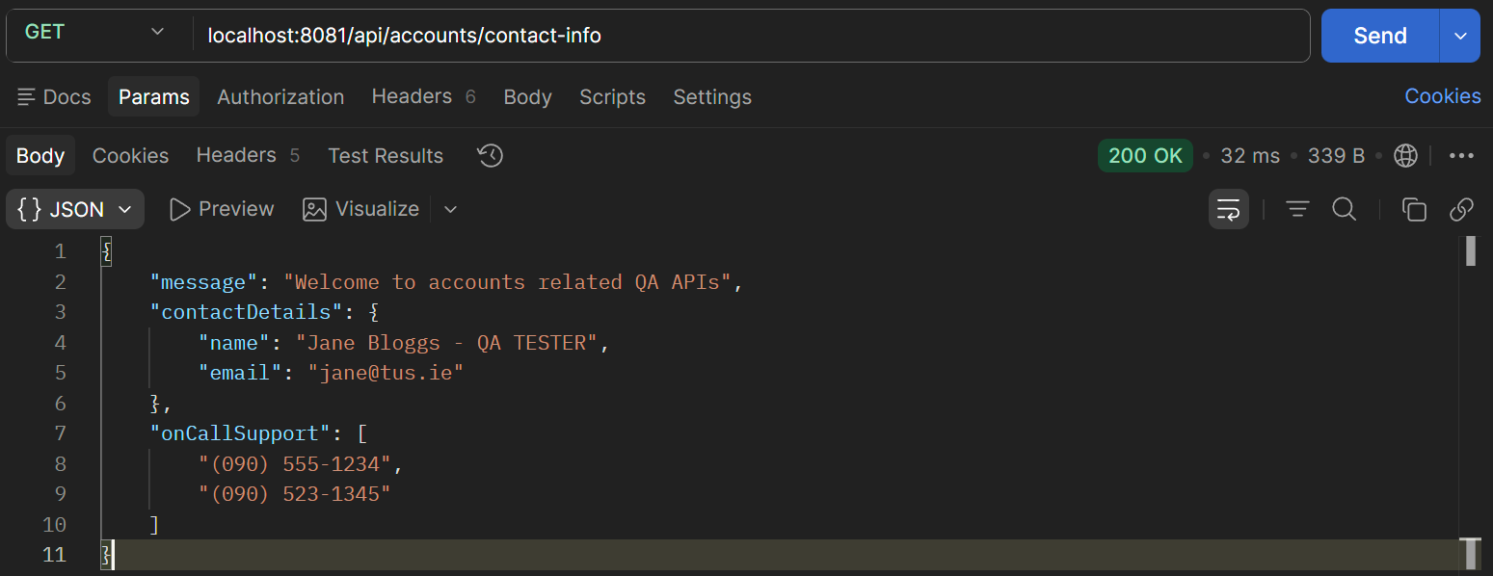Open the GET method dropdown
The width and height of the screenshot is (1493, 576).
[93, 33]
